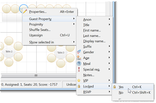Select Locked menu entry
The image size is (156, 103).
click(x=94, y=86)
